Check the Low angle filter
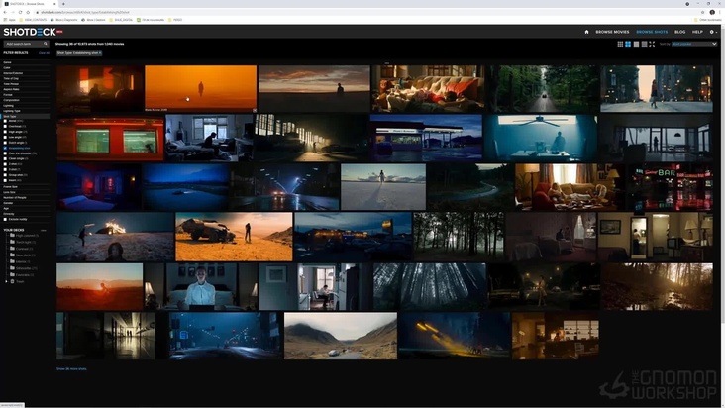 click(6, 138)
